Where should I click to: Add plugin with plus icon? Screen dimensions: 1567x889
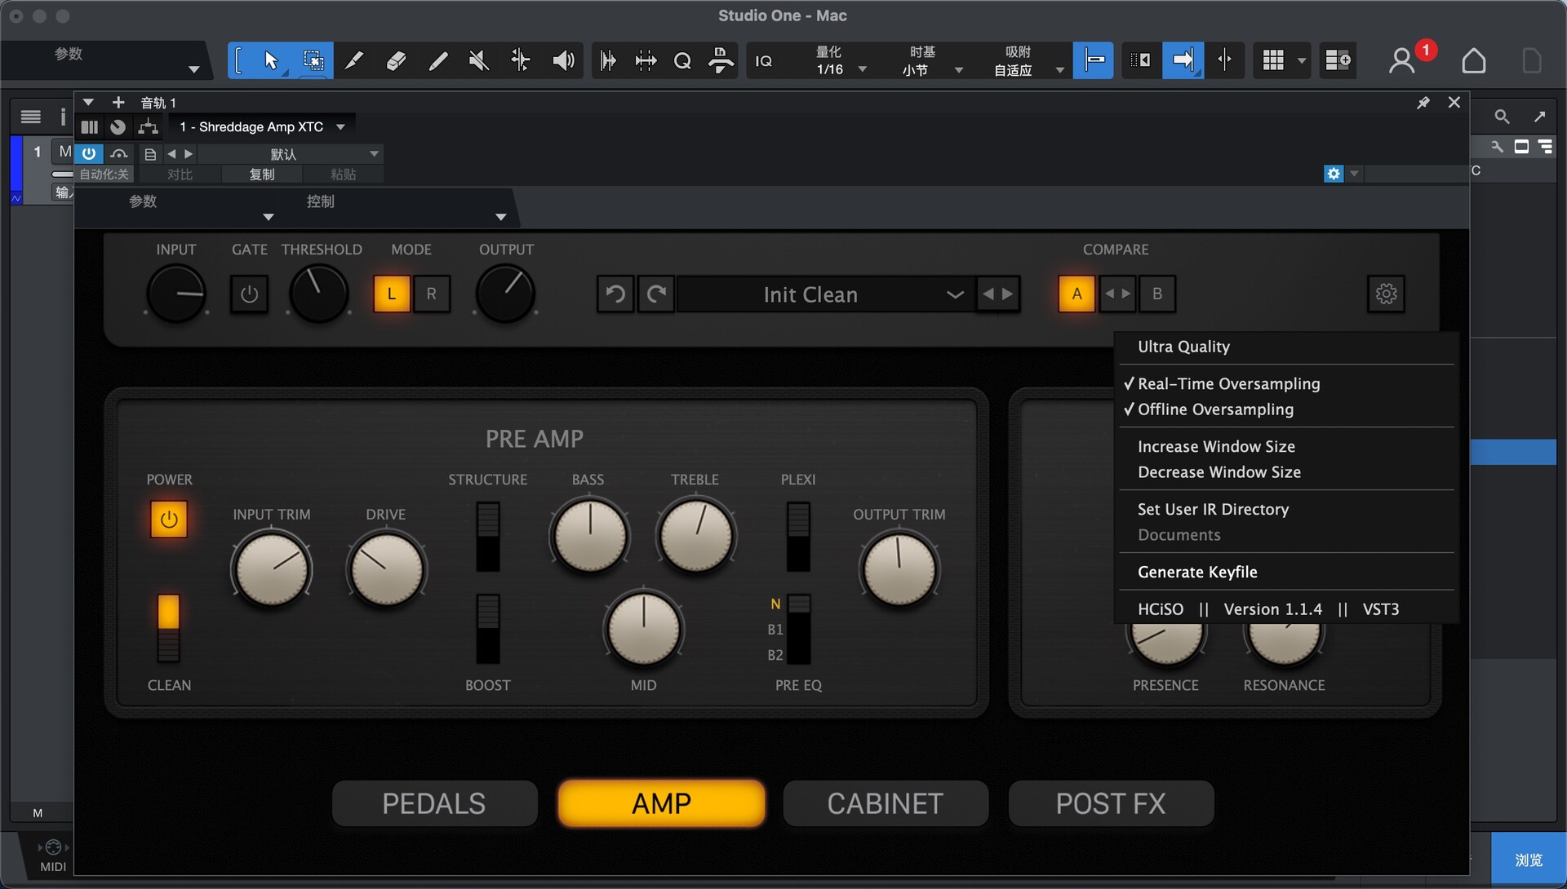pos(118,102)
